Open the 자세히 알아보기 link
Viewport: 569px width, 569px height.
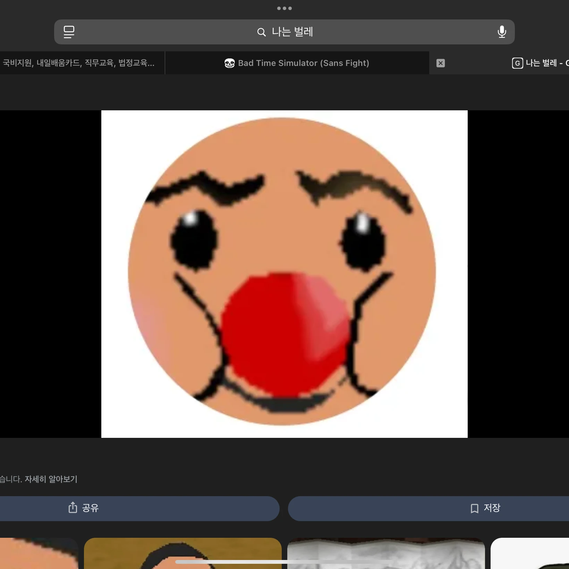(51, 479)
